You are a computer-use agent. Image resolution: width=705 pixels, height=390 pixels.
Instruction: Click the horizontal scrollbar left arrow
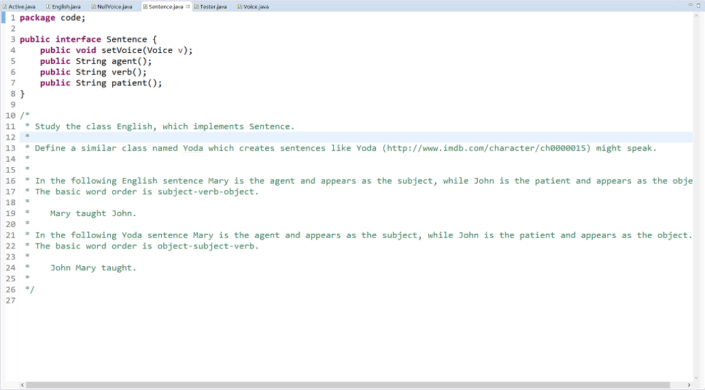[23, 385]
